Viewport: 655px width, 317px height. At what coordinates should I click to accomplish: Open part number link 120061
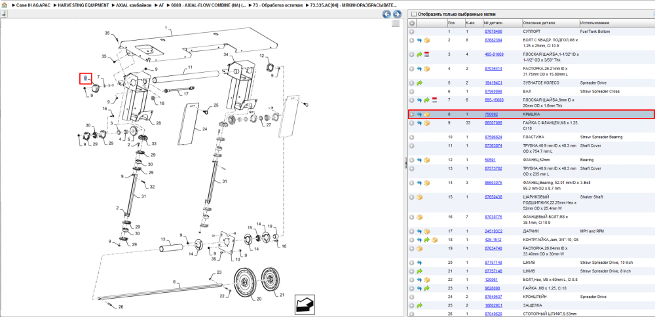[491, 280]
